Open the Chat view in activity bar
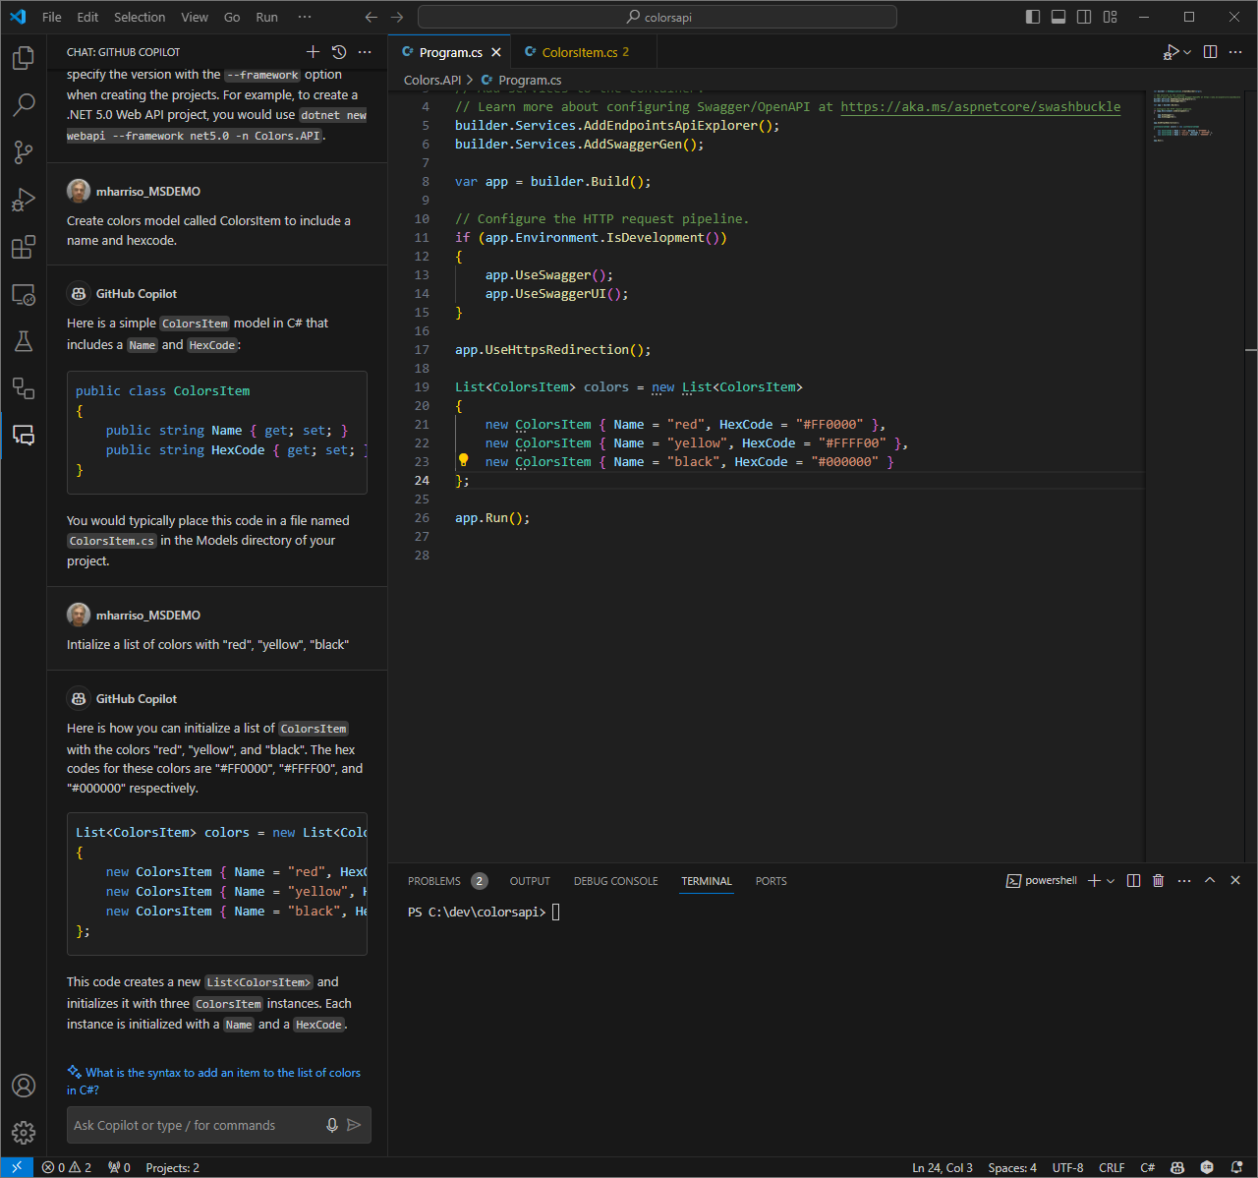Viewport: 1258px width, 1178px height. [x=24, y=436]
